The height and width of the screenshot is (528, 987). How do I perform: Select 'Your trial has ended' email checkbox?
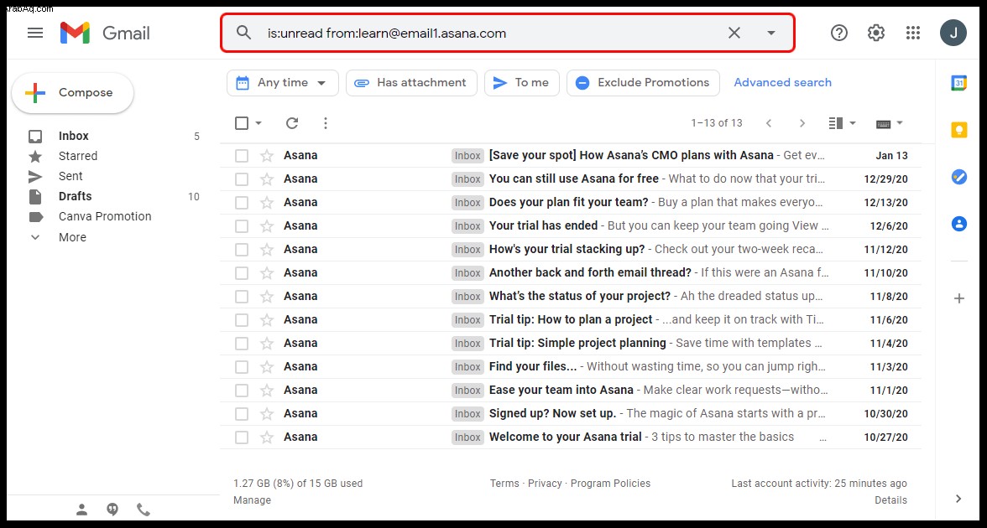[x=242, y=226]
